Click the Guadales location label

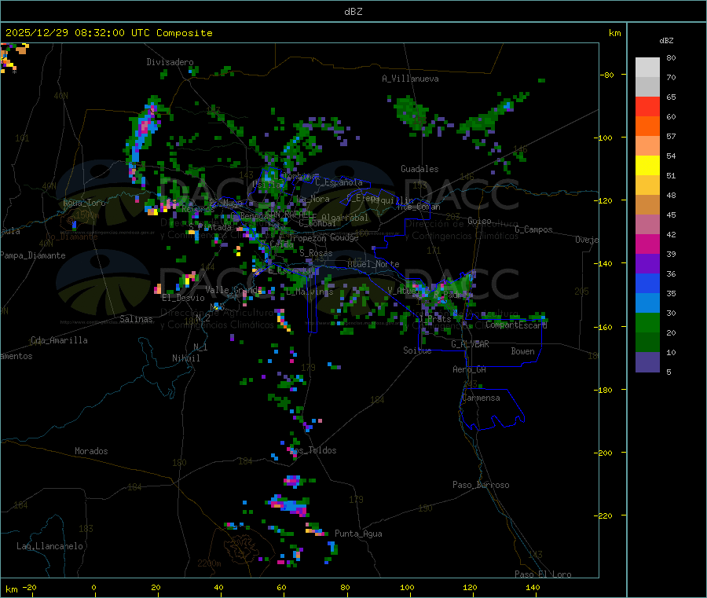pos(419,169)
